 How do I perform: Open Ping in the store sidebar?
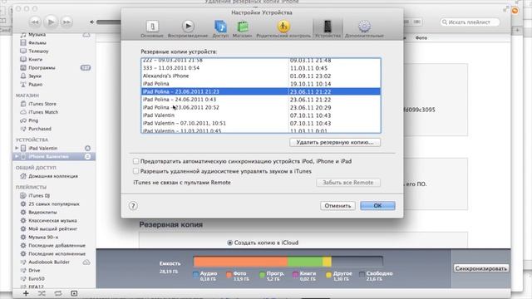click(x=33, y=120)
